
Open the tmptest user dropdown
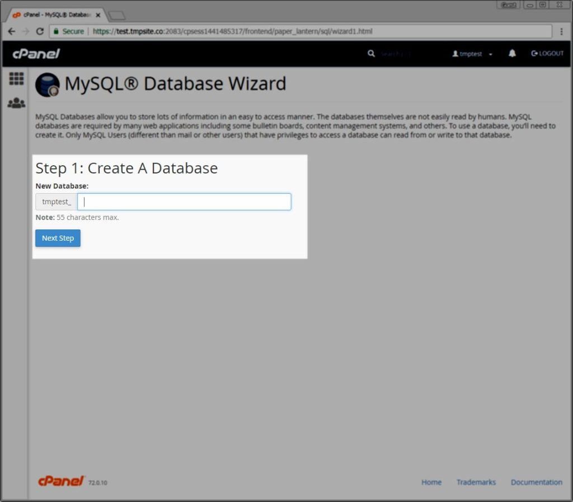coord(472,54)
